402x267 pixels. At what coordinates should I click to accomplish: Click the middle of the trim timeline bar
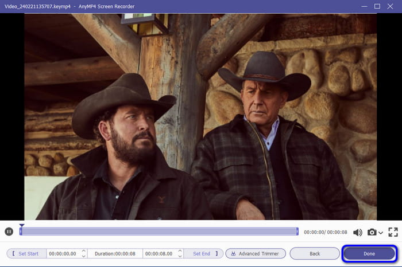coord(159,231)
